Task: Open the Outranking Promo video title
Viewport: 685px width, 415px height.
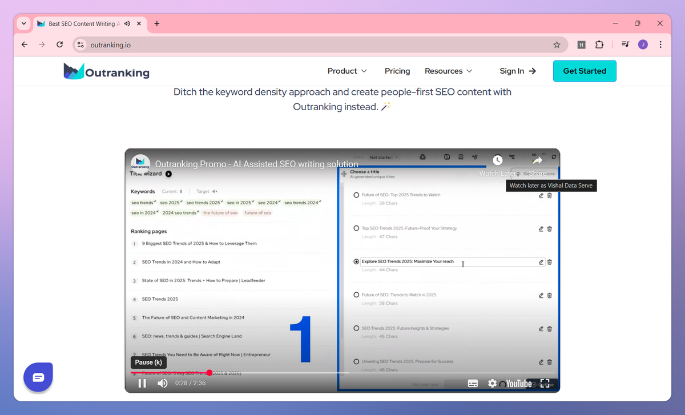Action: pyautogui.click(x=256, y=164)
